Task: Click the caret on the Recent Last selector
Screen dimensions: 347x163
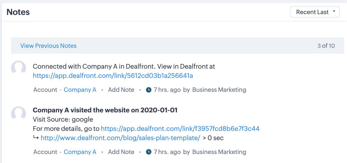Action: coord(334,12)
